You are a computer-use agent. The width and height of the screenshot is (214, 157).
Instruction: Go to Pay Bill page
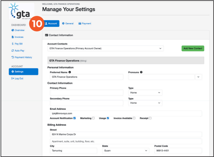click(17, 44)
